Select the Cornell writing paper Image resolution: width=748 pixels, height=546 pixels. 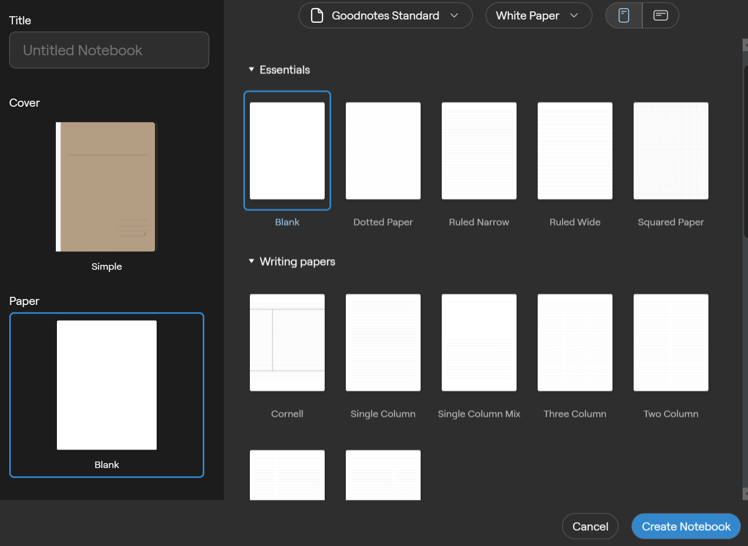click(x=287, y=342)
